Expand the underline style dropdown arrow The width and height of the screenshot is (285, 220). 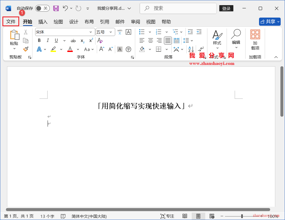tap(64, 41)
